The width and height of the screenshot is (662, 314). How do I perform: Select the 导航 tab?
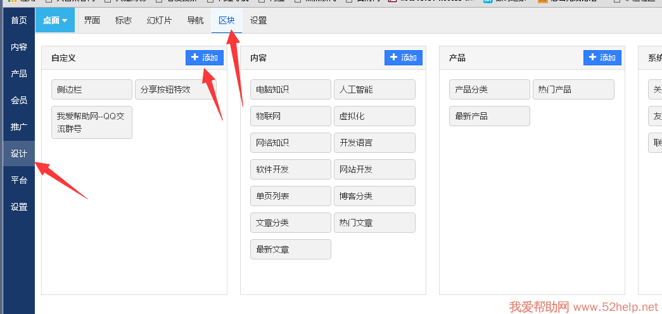tap(195, 20)
